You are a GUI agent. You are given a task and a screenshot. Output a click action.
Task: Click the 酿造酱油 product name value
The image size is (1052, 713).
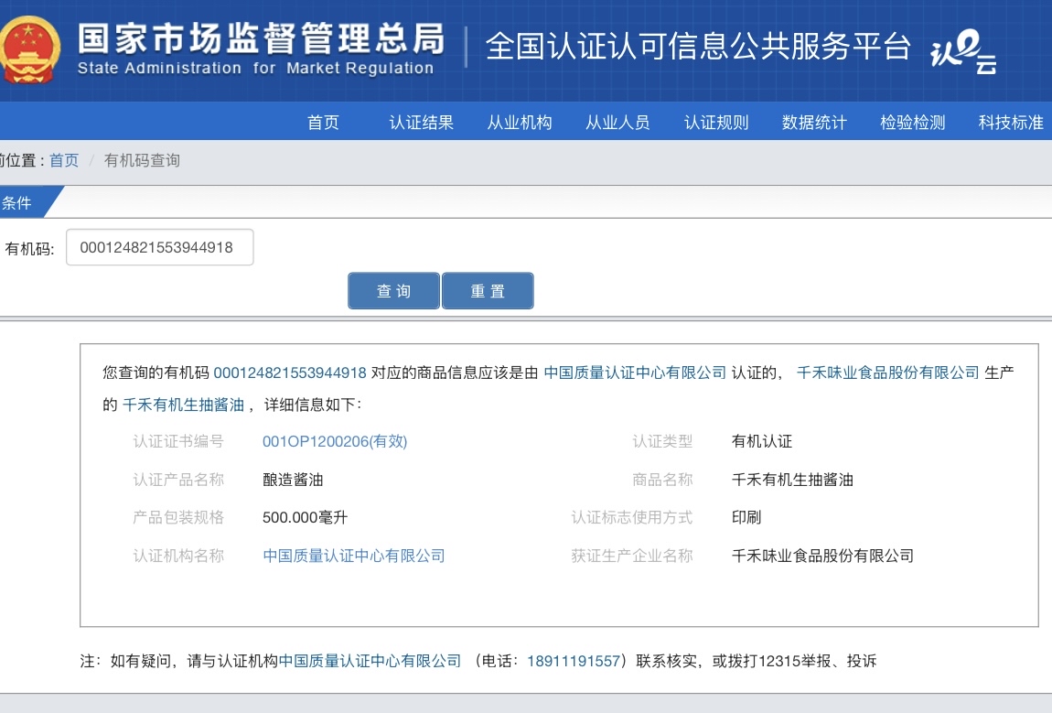tap(294, 480)
